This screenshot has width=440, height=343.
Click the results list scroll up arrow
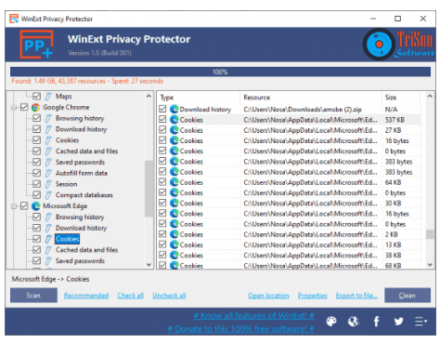pyautogui.click(x=430, y=97)
